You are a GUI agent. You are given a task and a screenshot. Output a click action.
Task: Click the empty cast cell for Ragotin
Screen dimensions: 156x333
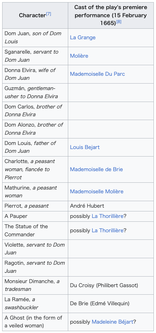coord(111,267)
